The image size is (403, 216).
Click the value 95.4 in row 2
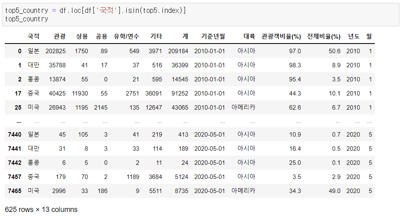(x=295, y=79)
